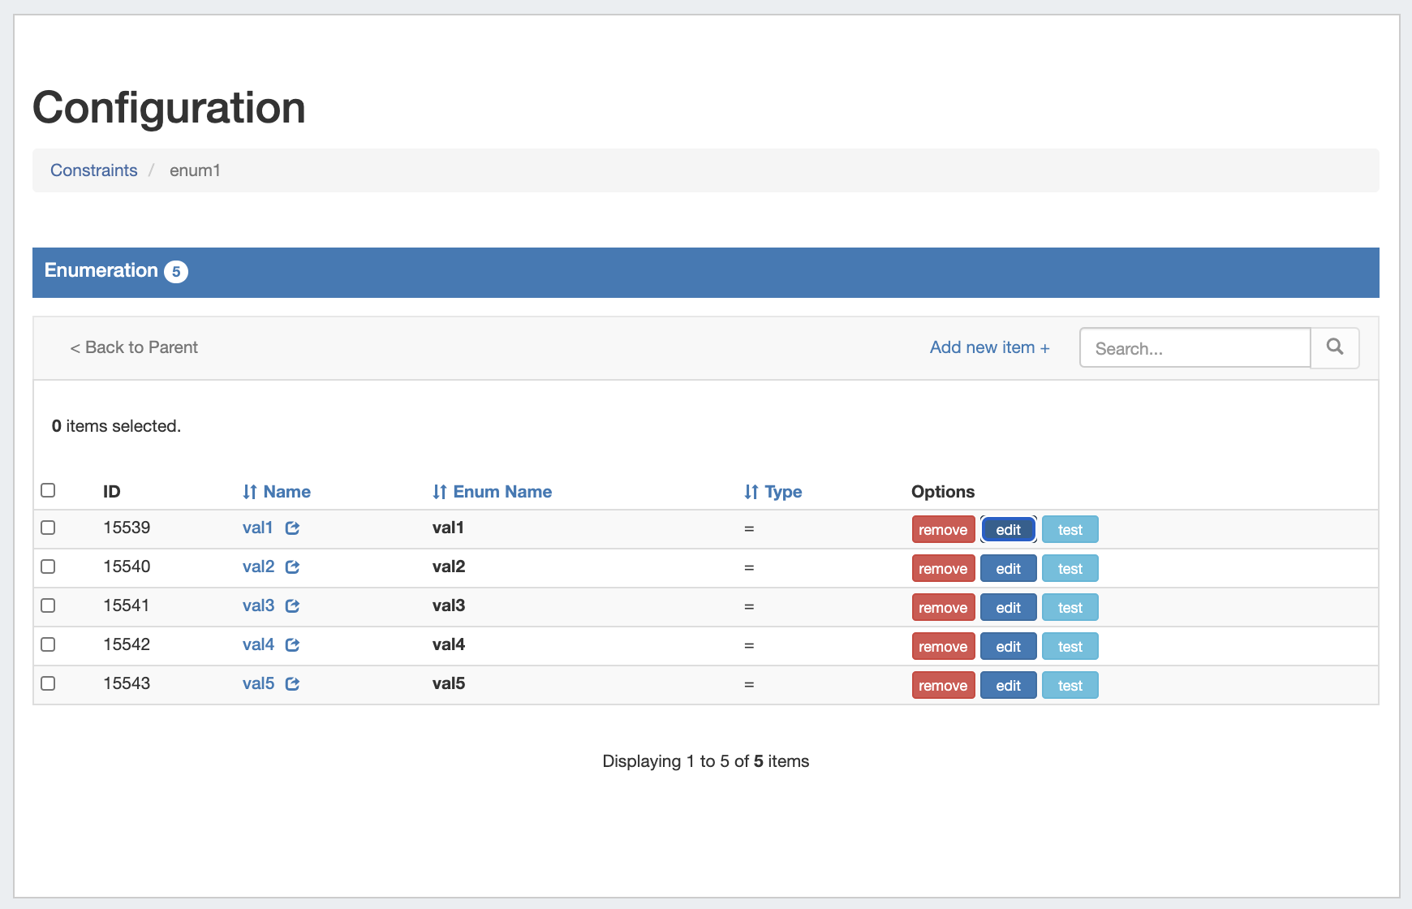Viewport: 1412px width, 909px height.
Task: Open val2 external link icon
Action: [293, 567]
